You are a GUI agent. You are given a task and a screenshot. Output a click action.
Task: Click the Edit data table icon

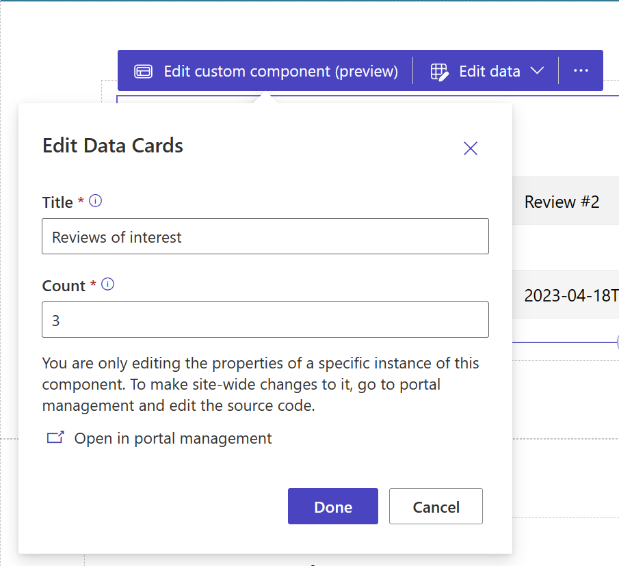tap(438, 70)
